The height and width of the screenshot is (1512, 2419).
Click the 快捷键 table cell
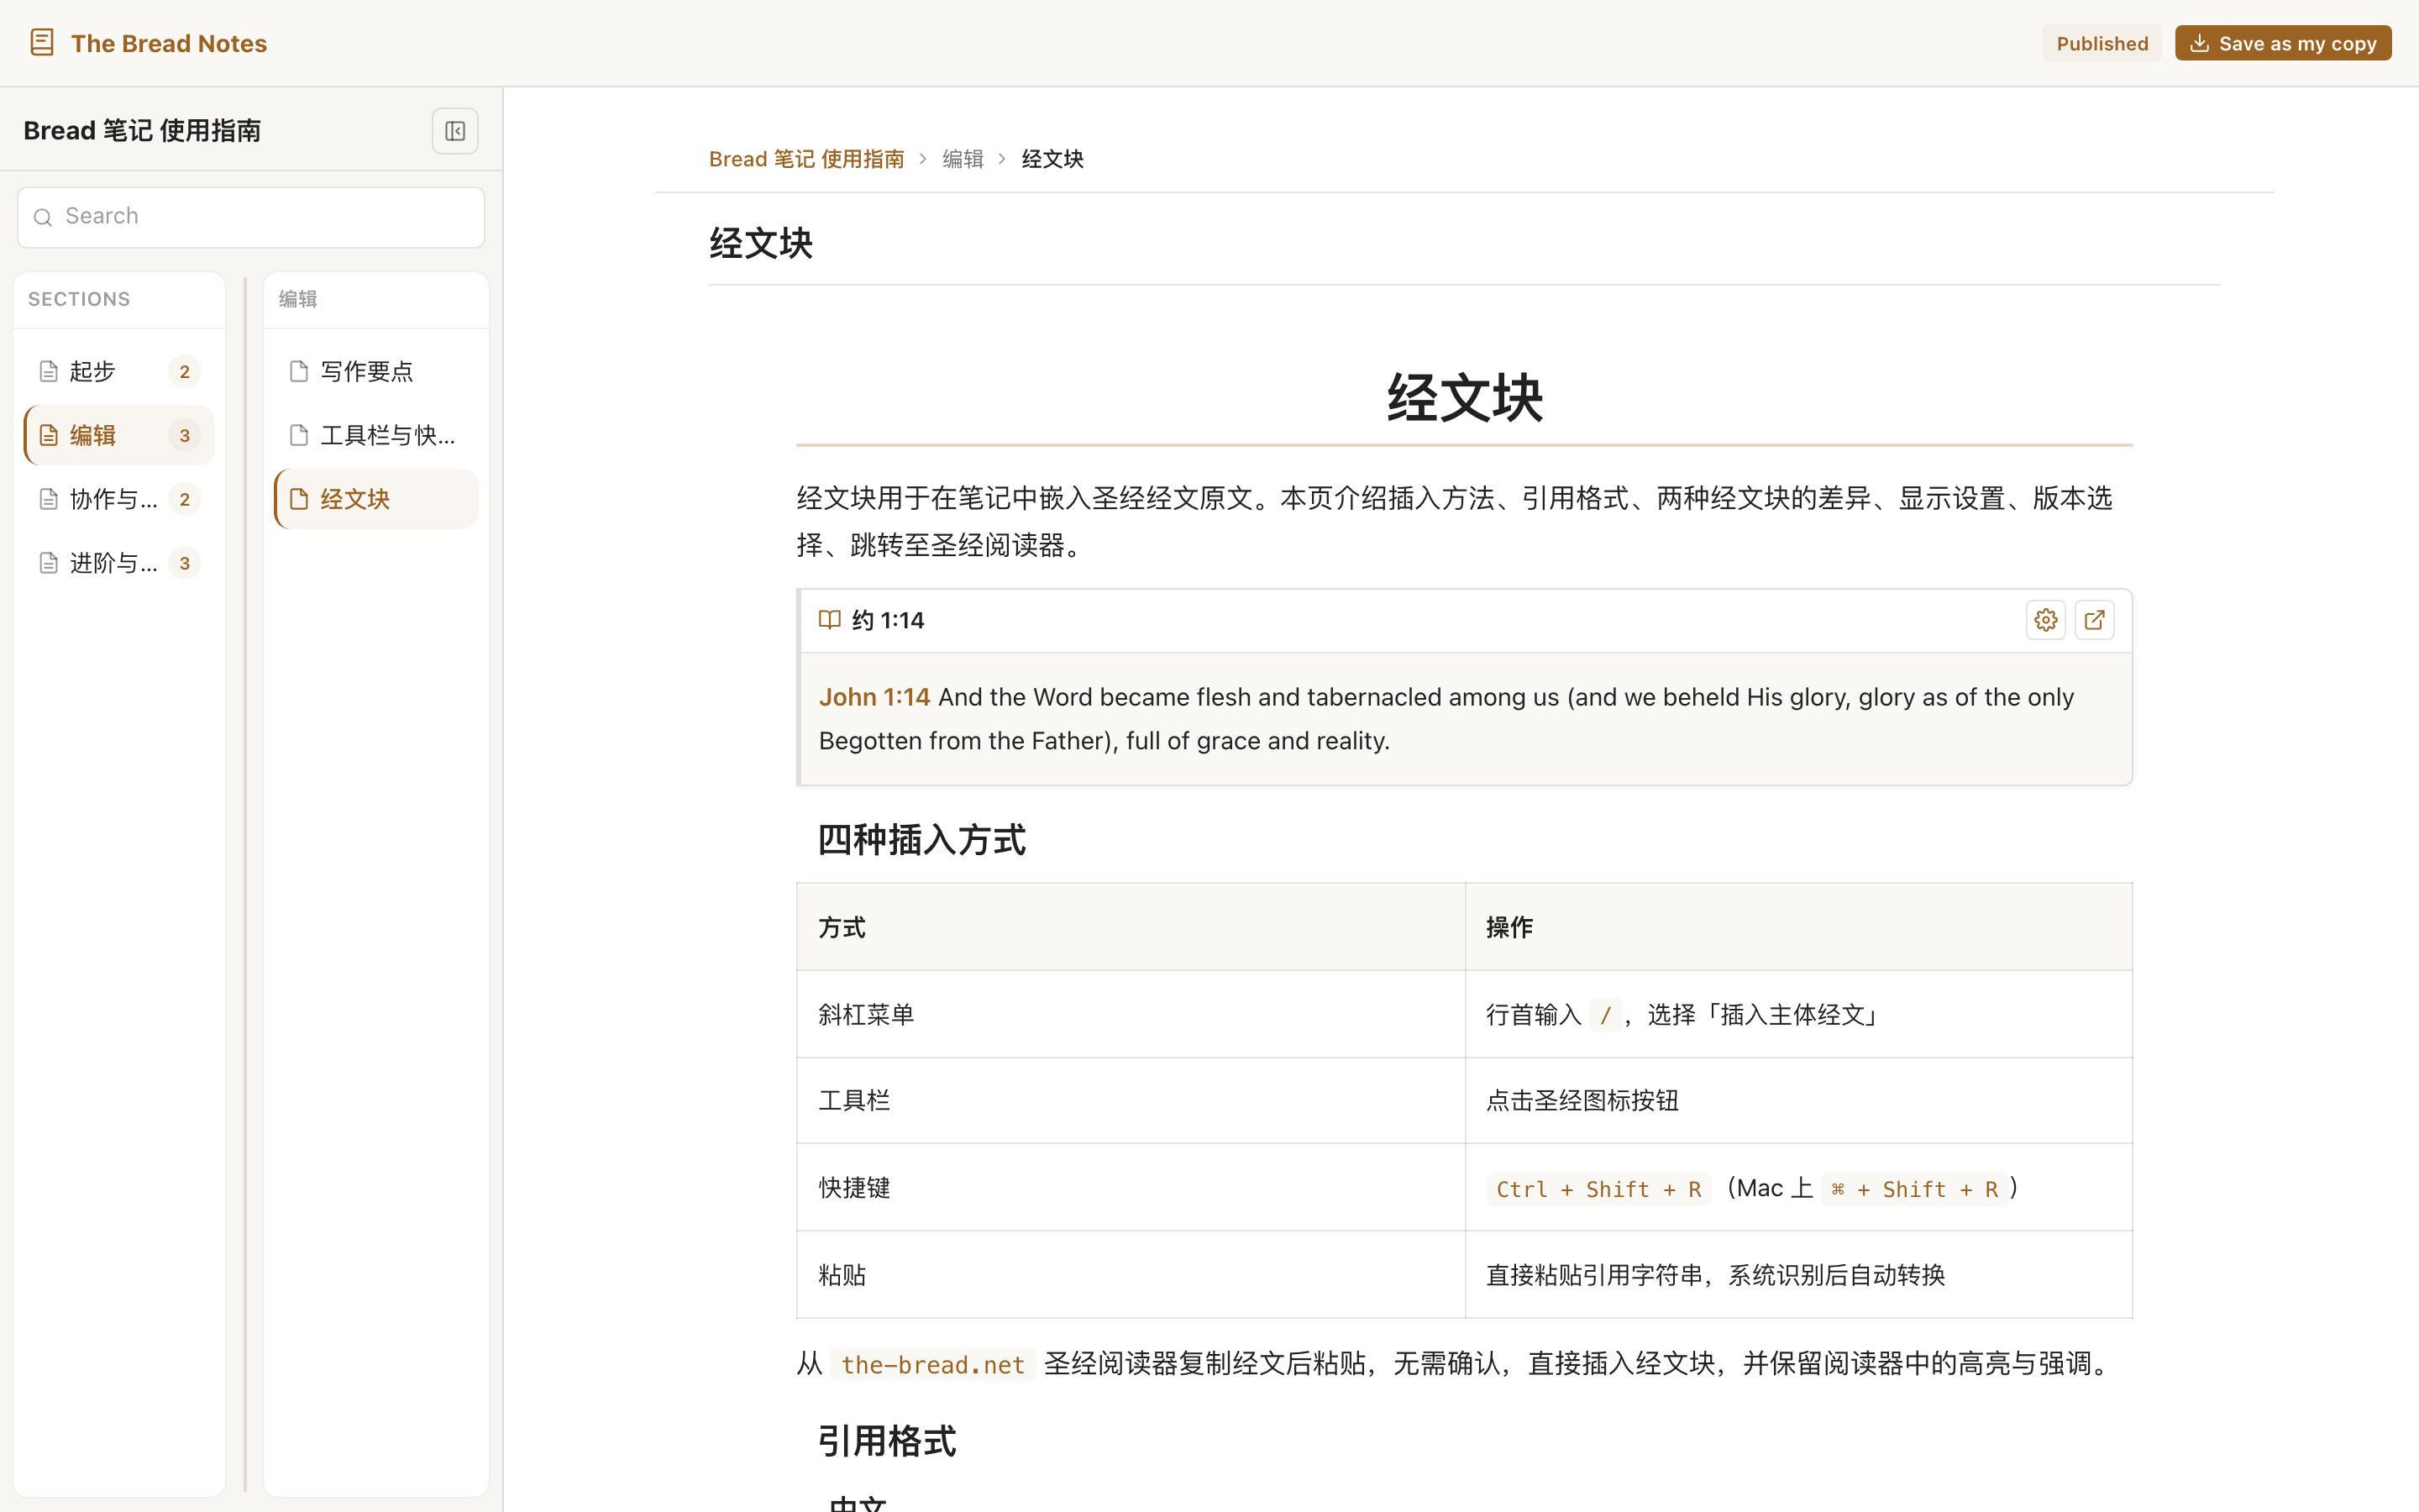point(1131,1187)
